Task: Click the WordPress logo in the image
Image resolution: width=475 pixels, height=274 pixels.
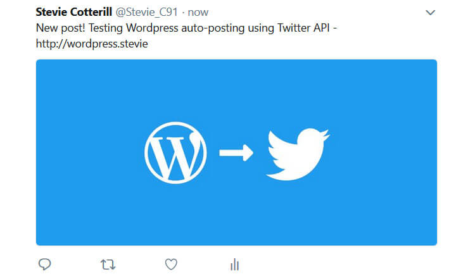Action: pyautogui.click(x=175, y=153)
